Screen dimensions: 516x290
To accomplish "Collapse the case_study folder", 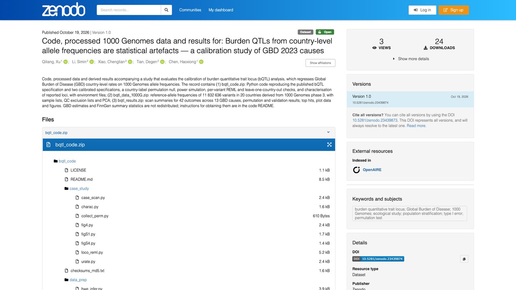I will 79,188.
